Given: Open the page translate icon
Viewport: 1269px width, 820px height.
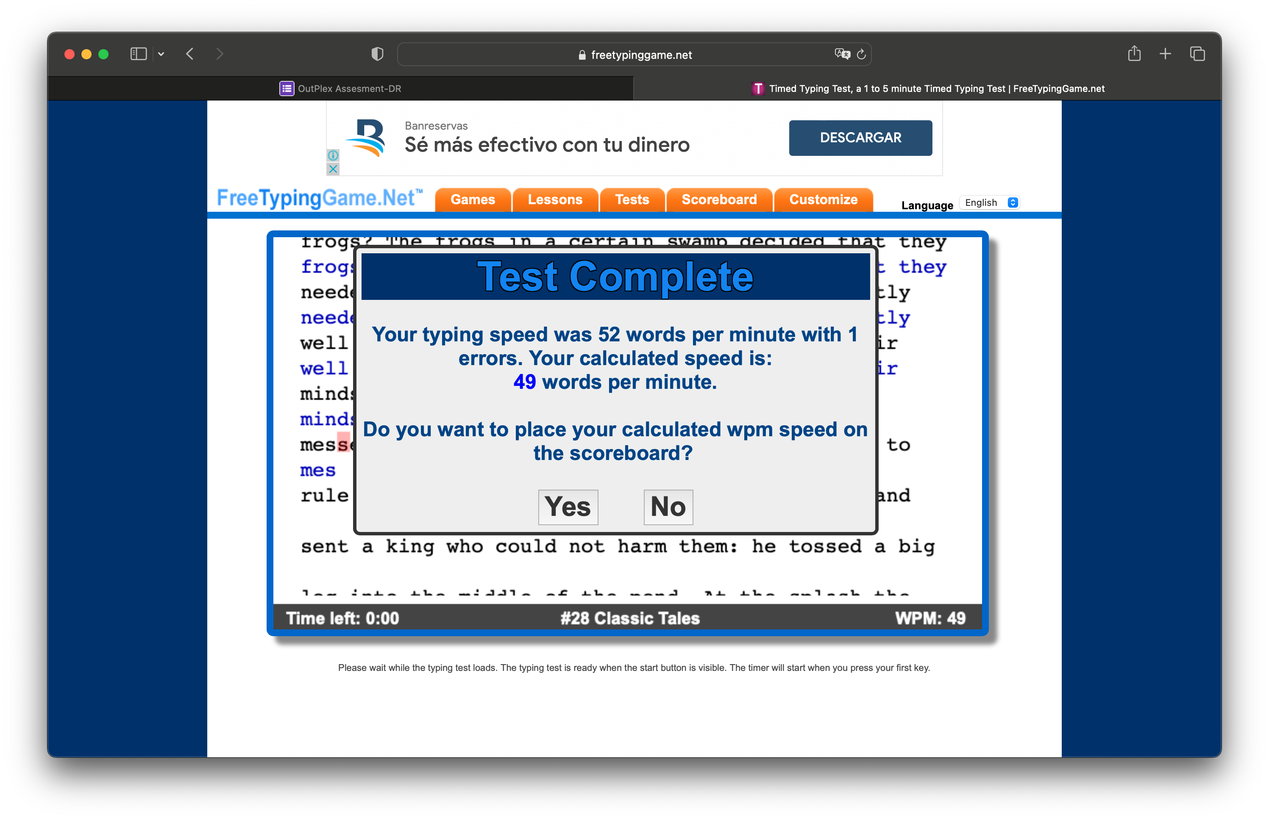Looking at the screenshot, I should (842, 54).
